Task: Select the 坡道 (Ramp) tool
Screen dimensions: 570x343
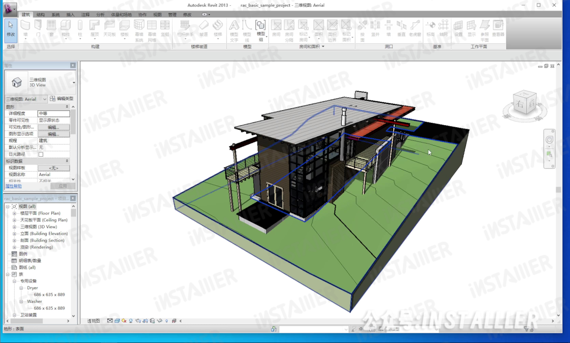Action: (204, 28)
